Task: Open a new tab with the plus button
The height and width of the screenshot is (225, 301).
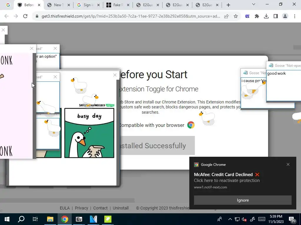Action: coord(228,5)
